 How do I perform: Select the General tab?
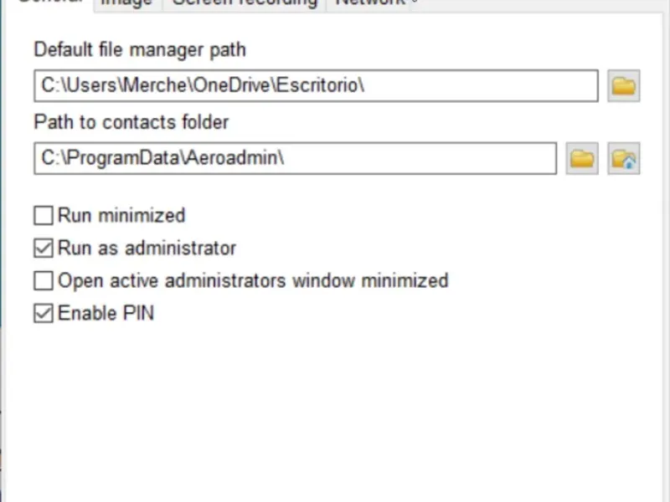coord(49,3)
